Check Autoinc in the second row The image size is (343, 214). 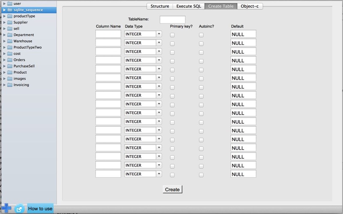[201, 44]
